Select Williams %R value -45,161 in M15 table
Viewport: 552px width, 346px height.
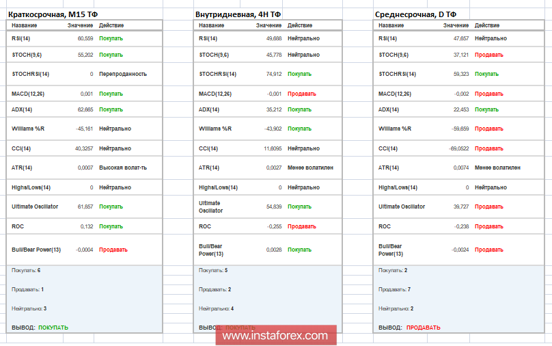(x=85, y=129)
